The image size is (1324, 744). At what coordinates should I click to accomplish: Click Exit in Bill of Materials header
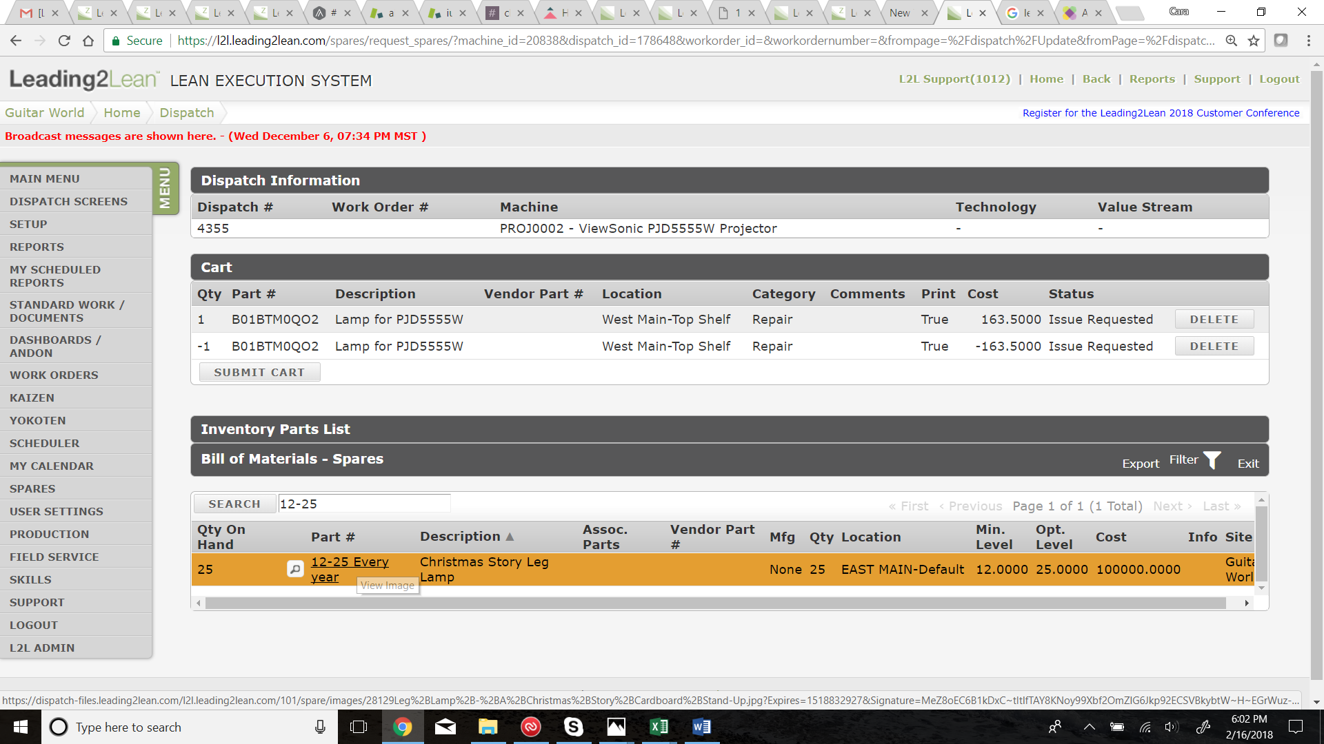click(x=1248, y=464)
